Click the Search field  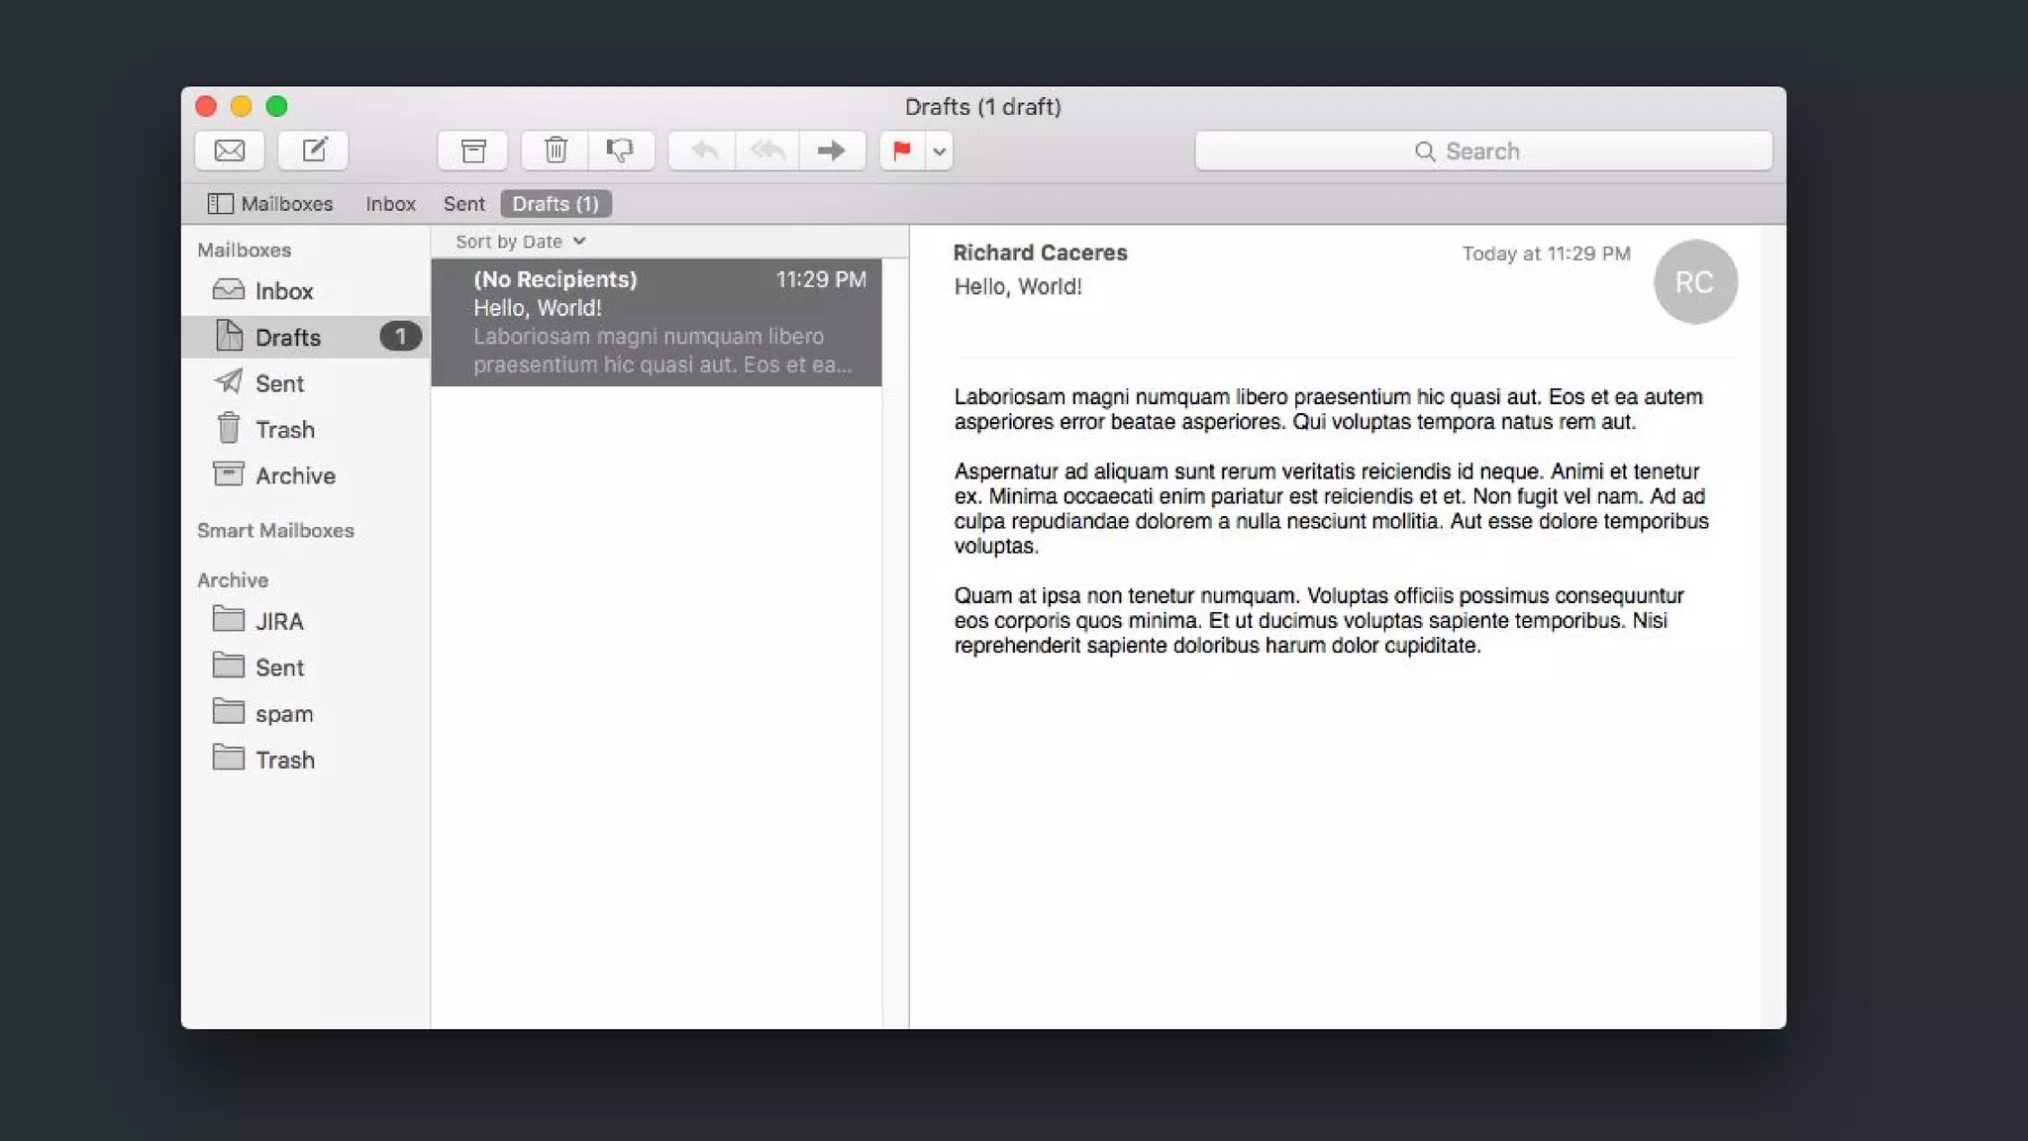[x=1482, y=152]
